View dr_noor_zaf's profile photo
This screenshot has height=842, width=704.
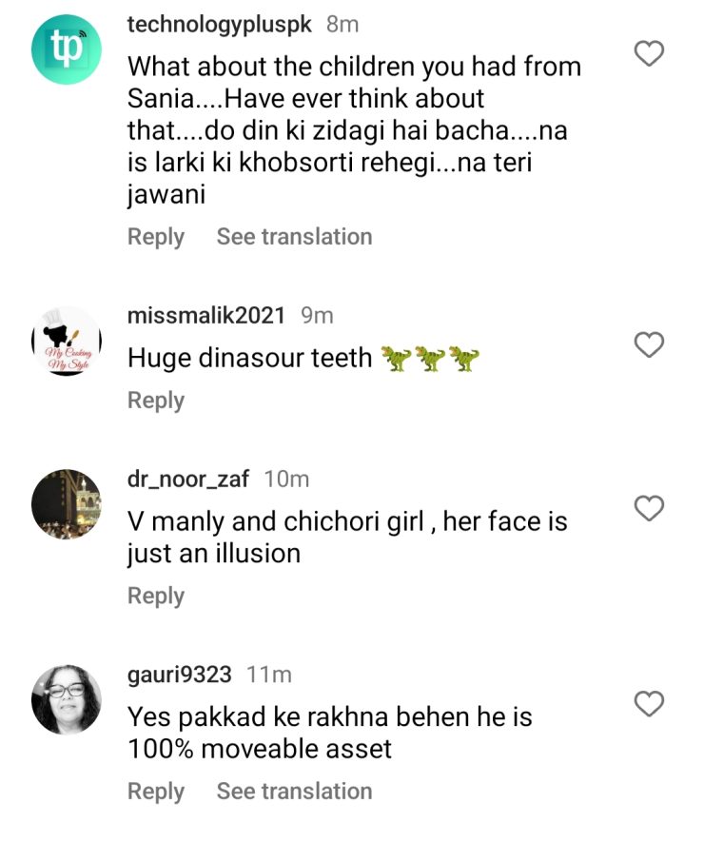(x=66, y=503)
